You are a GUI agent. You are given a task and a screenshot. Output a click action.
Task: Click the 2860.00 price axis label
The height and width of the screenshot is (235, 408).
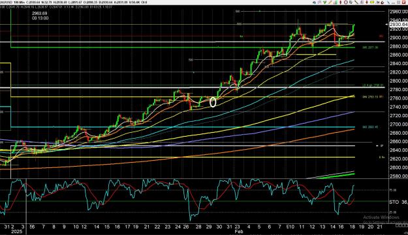pyautogui.click(x=398, y=55)
